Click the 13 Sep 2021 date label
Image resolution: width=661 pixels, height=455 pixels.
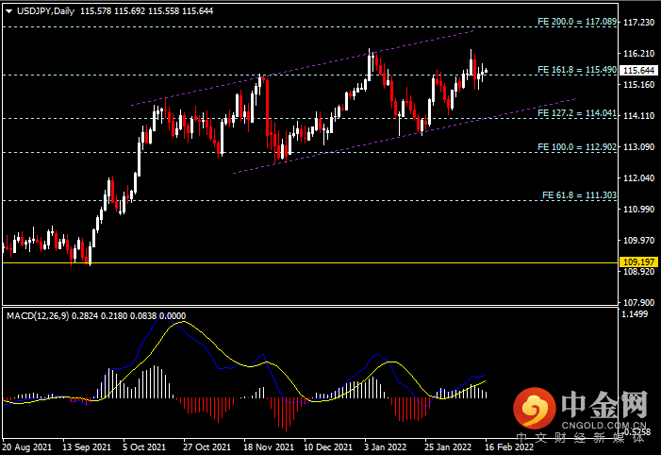click(87, 447)
